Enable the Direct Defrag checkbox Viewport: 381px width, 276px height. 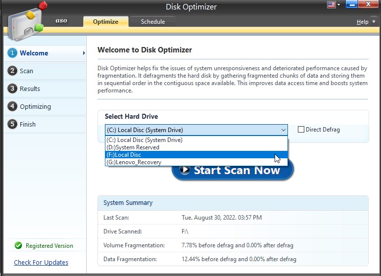[x=301, y=130]
